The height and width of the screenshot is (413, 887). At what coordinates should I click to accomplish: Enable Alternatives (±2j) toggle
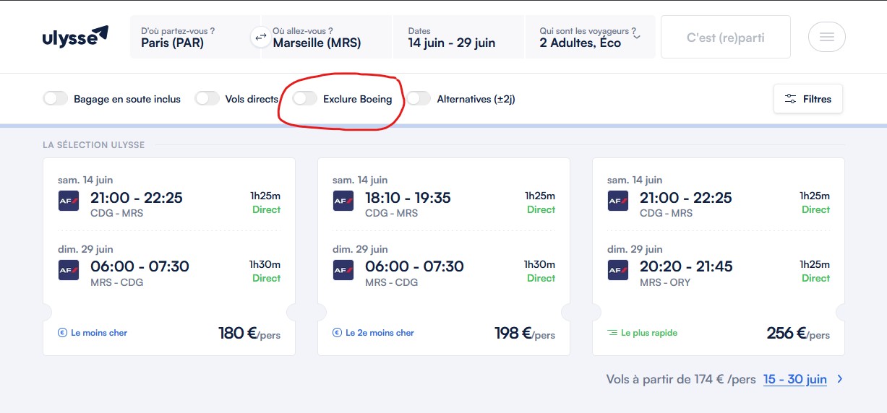click(419, 99)
